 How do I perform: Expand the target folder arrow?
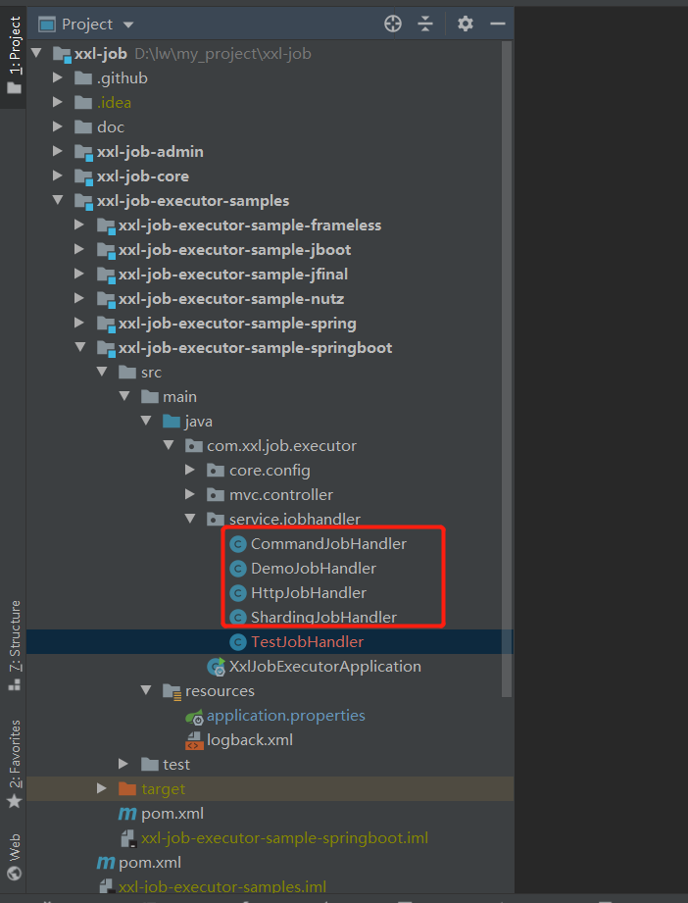(x=101, y=788)
